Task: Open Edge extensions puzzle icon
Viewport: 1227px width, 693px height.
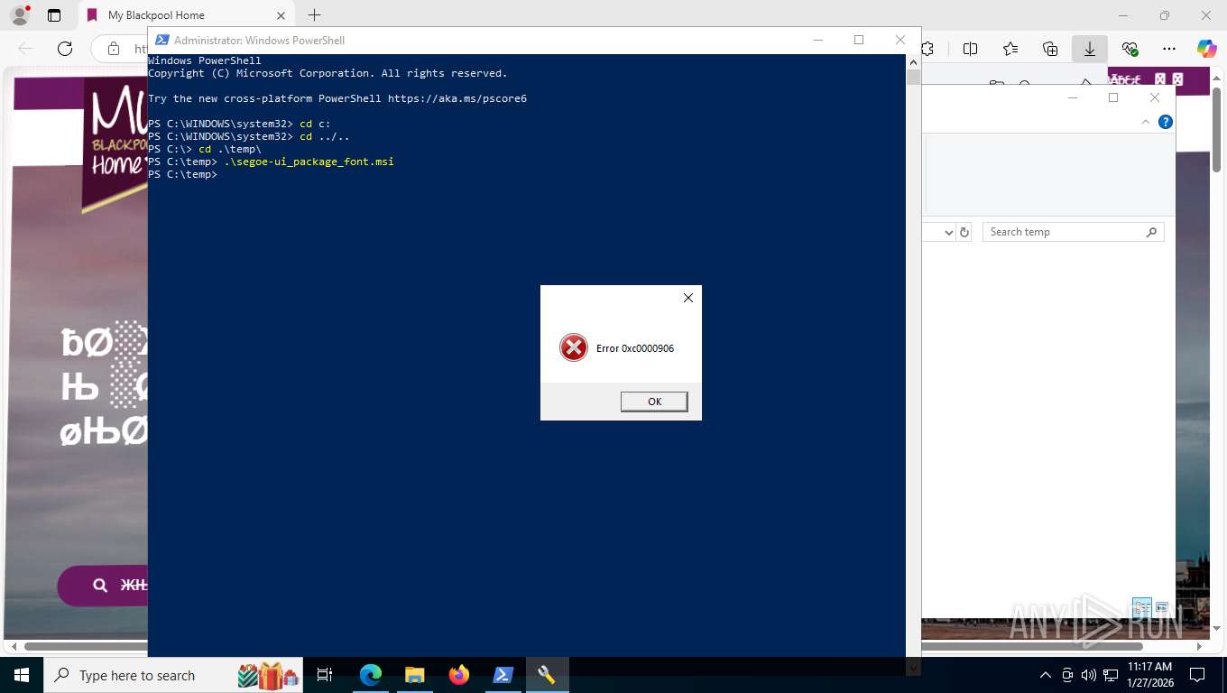Action: 927,49
